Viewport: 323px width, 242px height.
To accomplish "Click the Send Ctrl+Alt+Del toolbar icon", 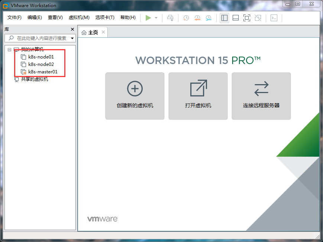I will [x=170, y=18].
